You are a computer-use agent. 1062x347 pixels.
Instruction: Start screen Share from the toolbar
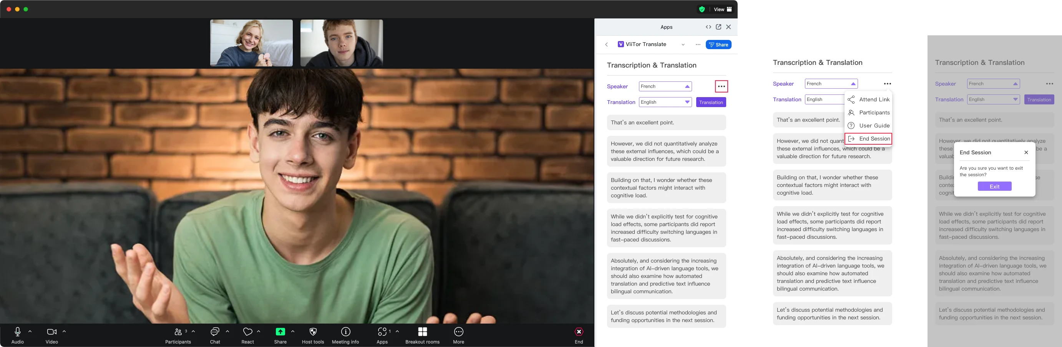point(280,332)
